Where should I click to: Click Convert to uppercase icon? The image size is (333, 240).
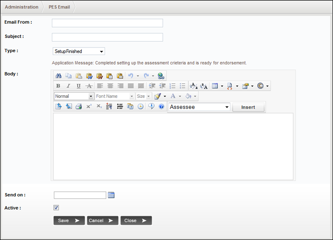(204, 86)
